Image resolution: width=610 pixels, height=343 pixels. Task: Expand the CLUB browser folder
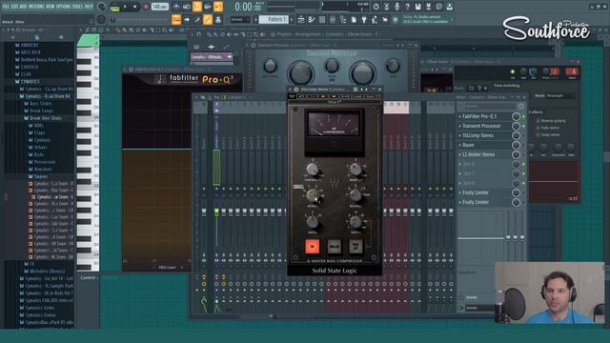pyautogui.click(x=26, y=74)
